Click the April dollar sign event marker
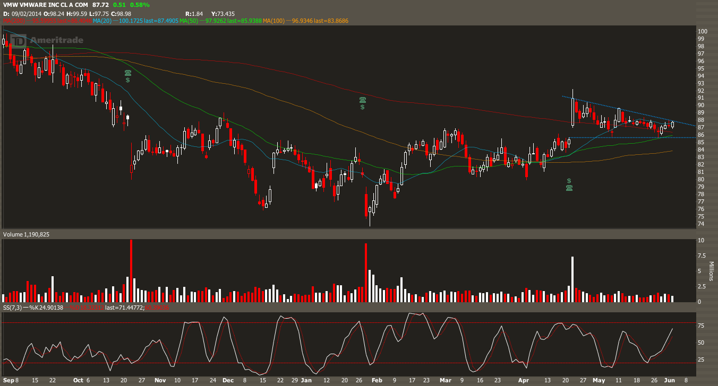This screenshot has height=386, width=718. tap(569, 181)
